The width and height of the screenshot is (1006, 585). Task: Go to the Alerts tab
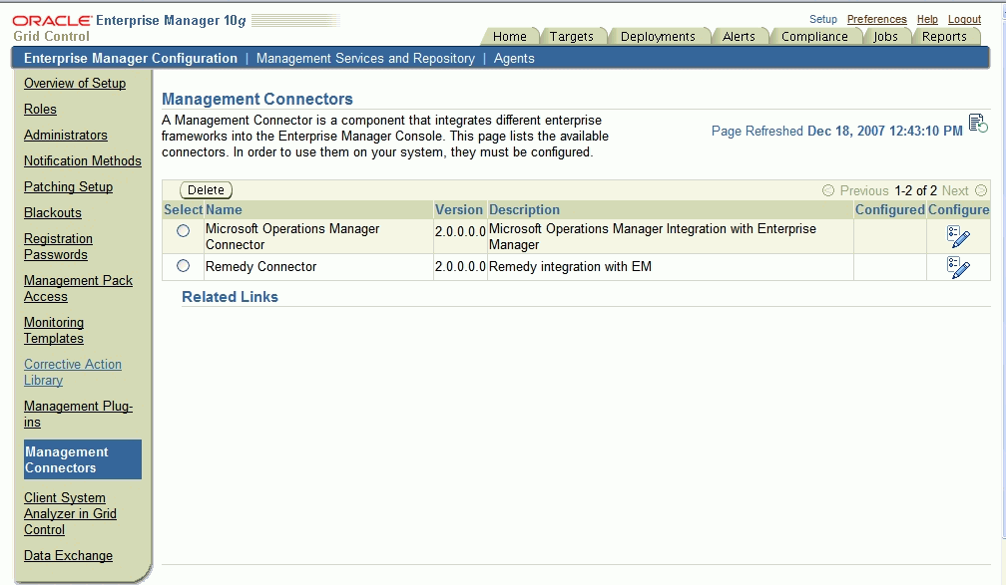coord(739,37)
